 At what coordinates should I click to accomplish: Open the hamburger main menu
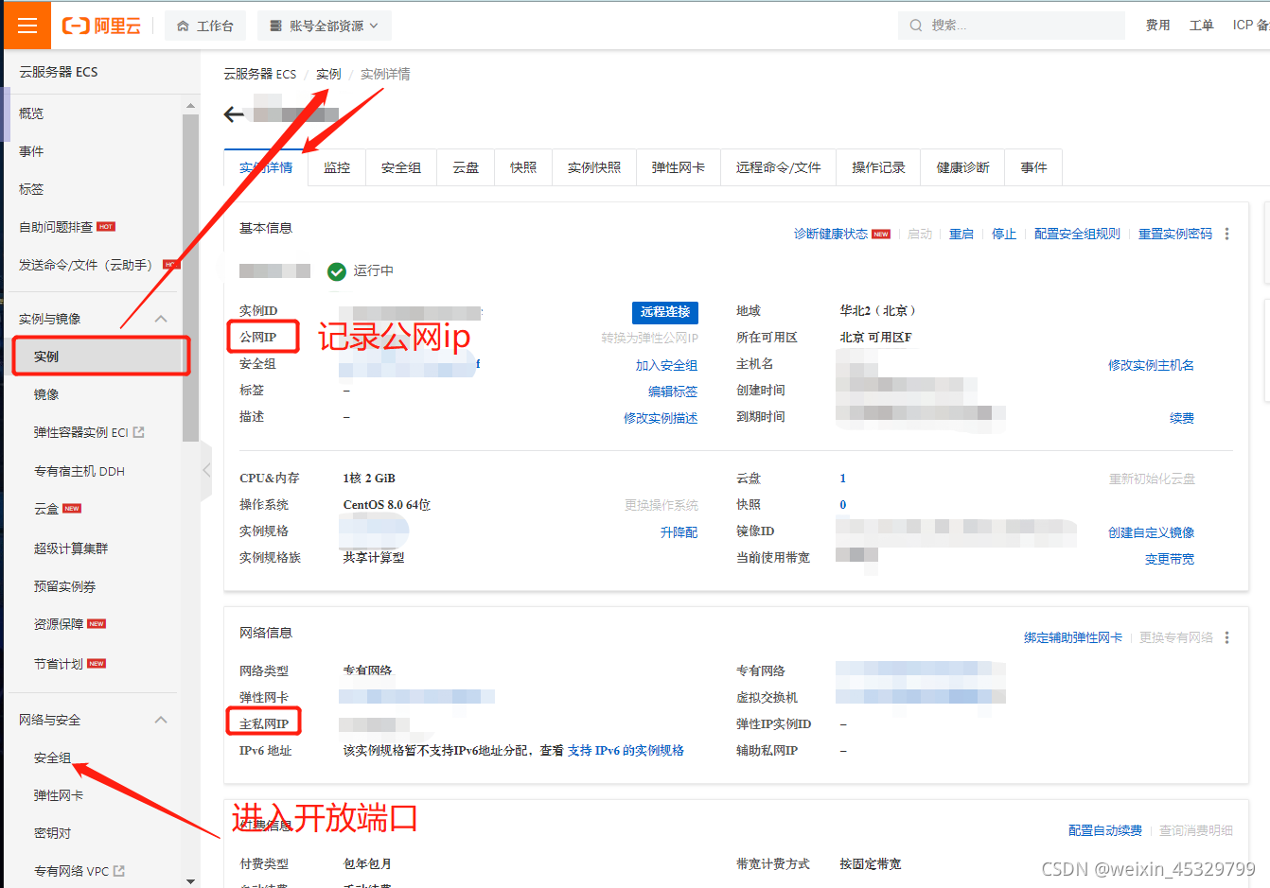point(26,26)
